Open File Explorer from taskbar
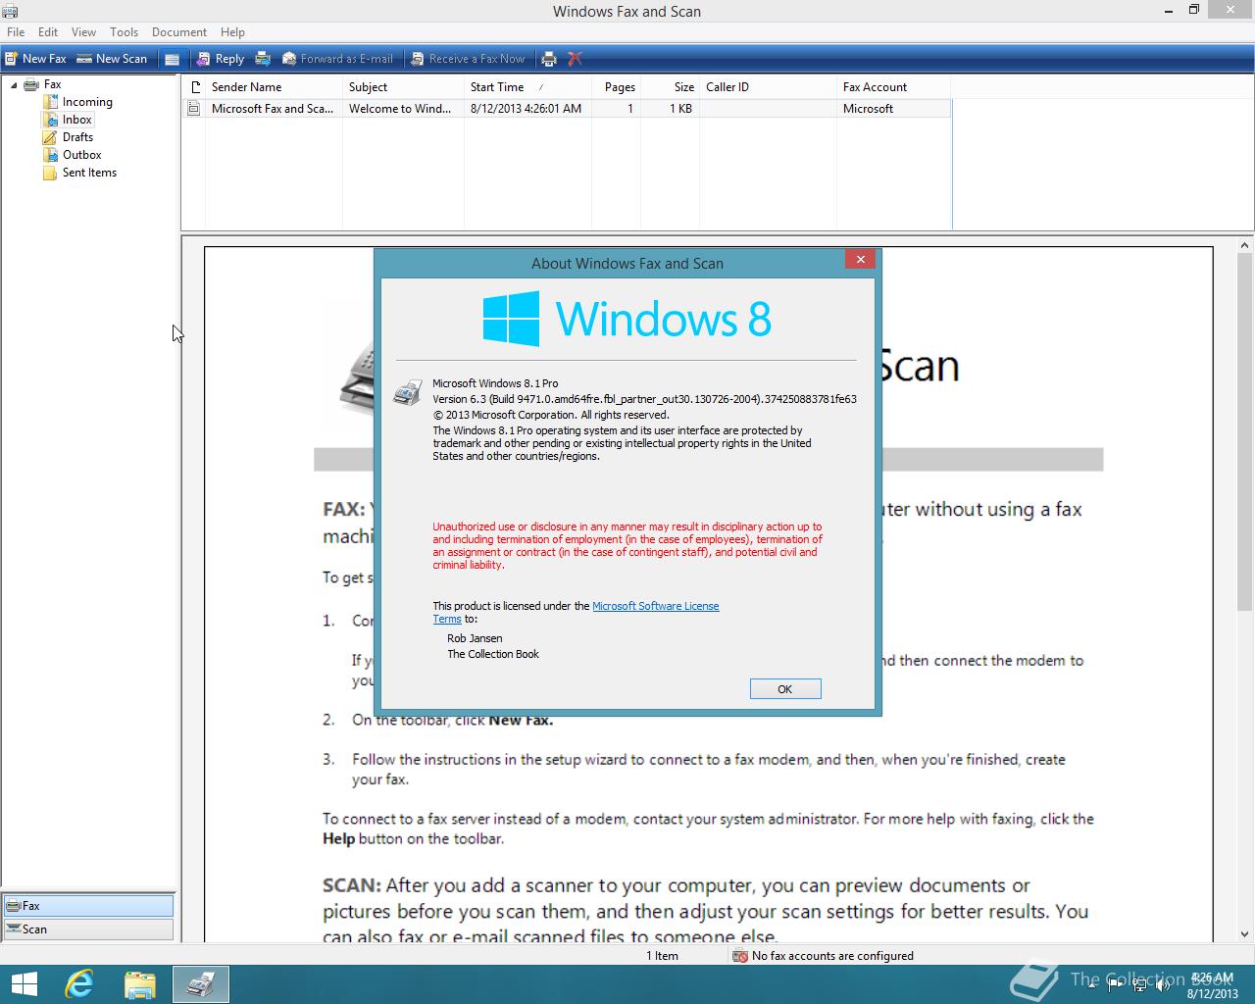 140,984
